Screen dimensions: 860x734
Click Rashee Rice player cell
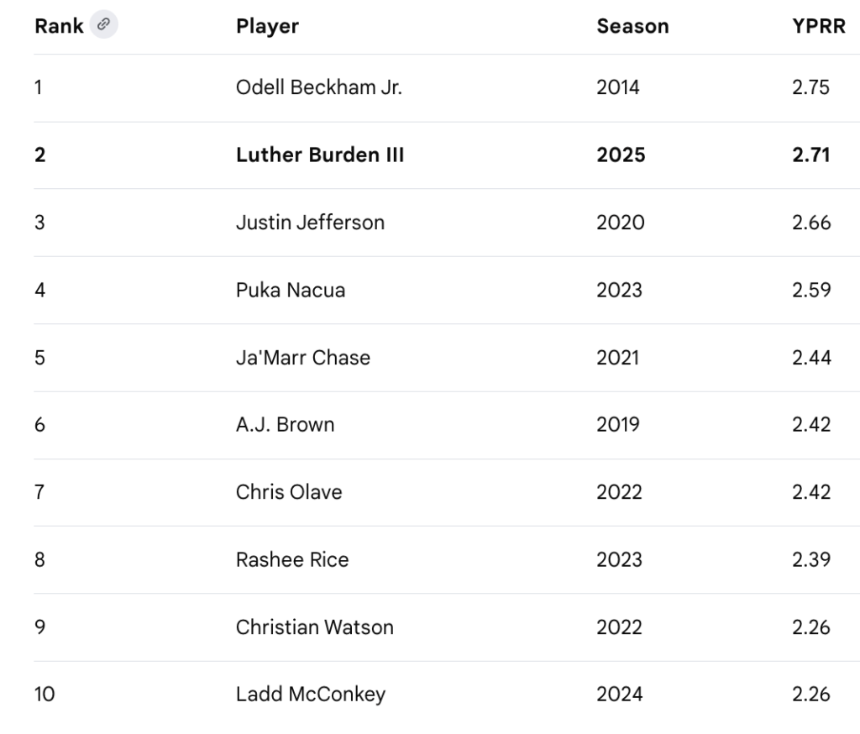pyautogui.click(x=292, y=559)
